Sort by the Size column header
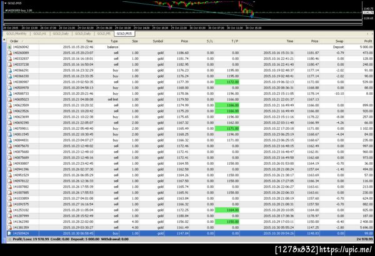The image size is (375, 256). point(135,41)
